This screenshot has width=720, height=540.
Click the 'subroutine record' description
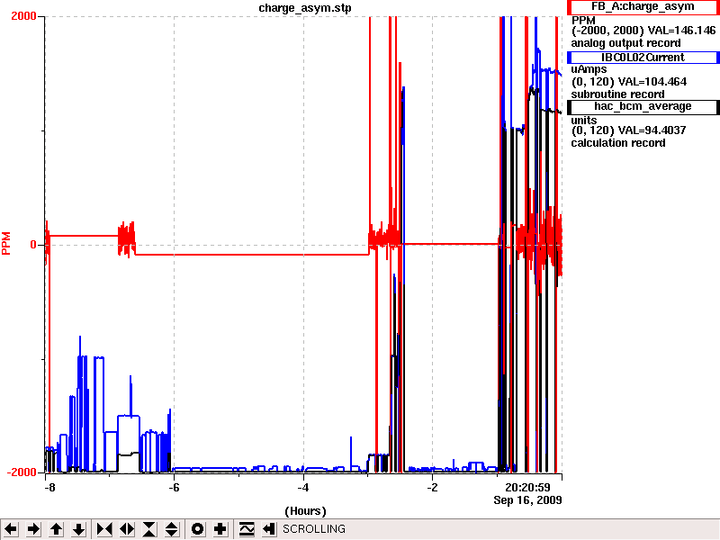point(617,94)
